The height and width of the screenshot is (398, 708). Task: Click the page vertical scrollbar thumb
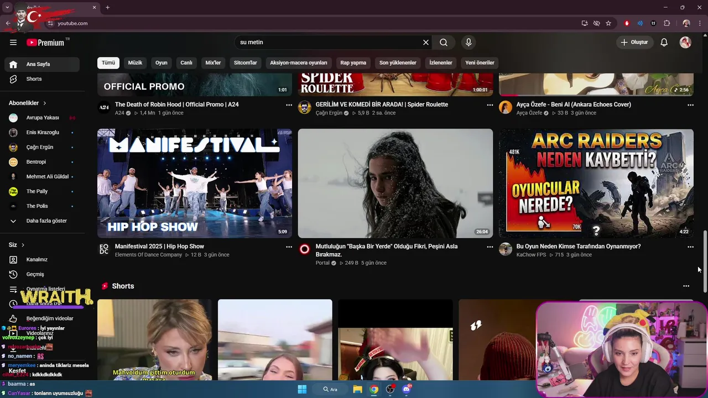705,261
